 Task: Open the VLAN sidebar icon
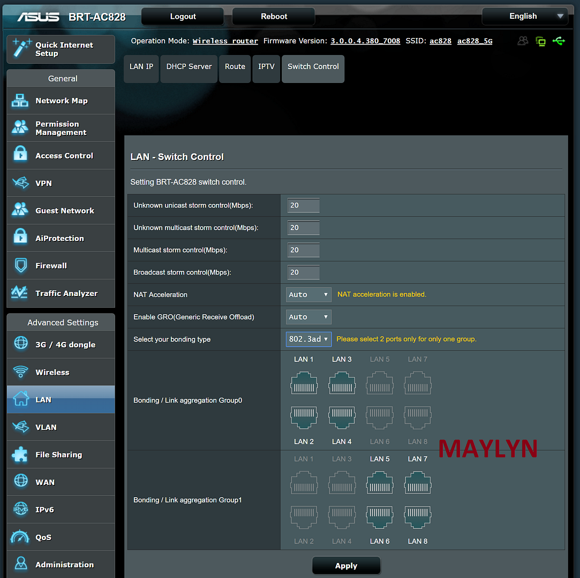tap(20, 427)
